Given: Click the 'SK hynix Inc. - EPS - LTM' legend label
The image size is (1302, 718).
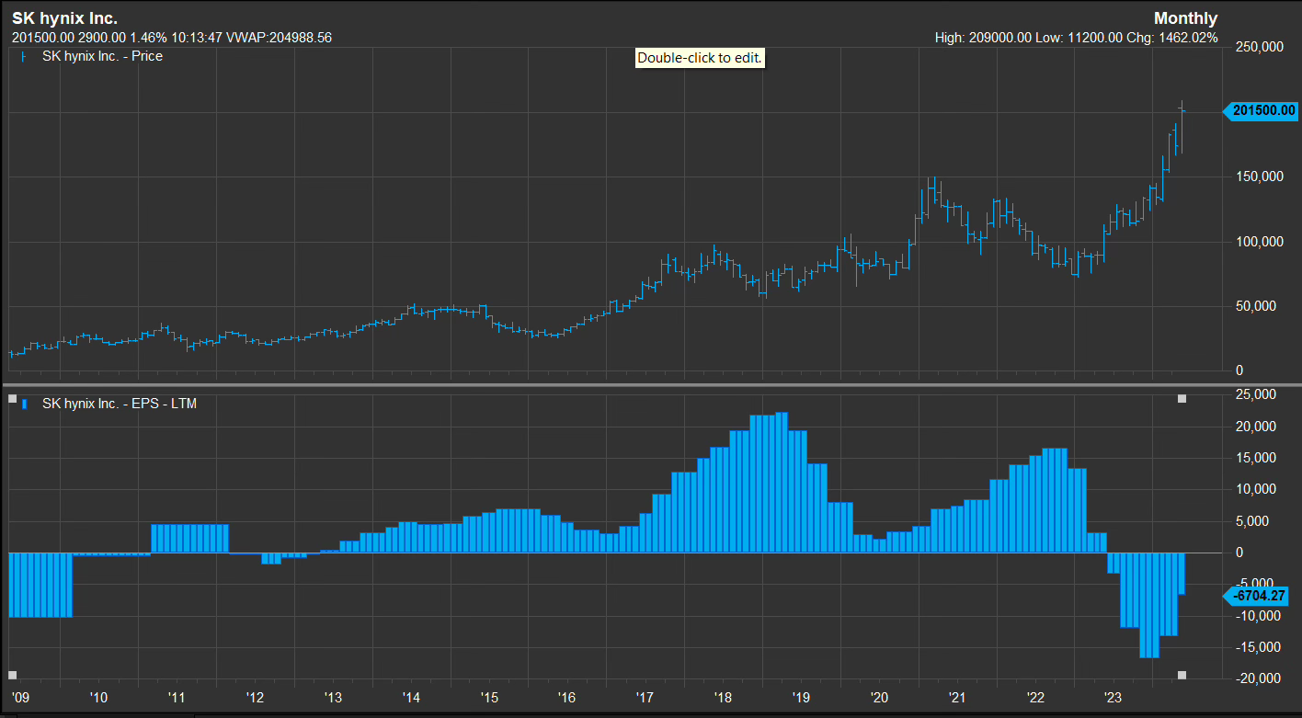Looking at the screenshot, I should 120,404.
